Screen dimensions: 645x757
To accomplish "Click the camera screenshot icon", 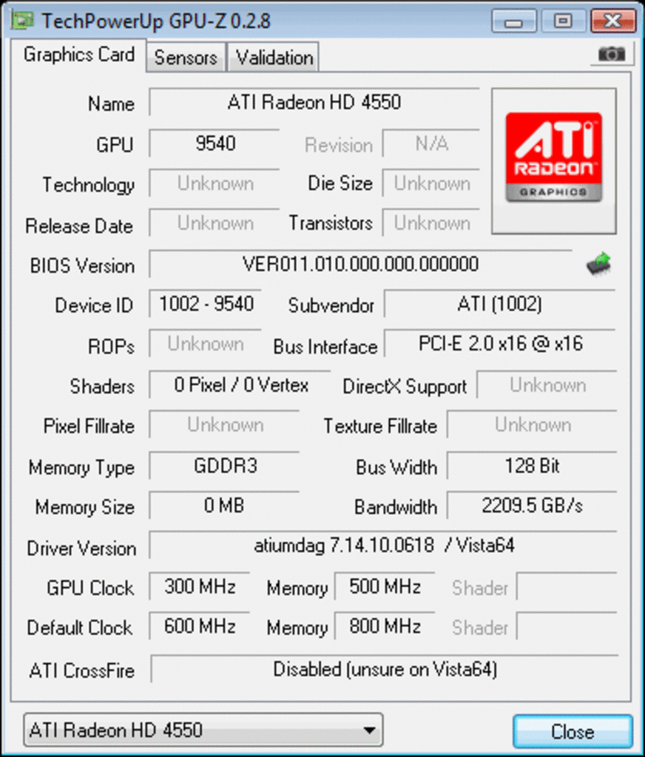I will (x=611, y=54).
